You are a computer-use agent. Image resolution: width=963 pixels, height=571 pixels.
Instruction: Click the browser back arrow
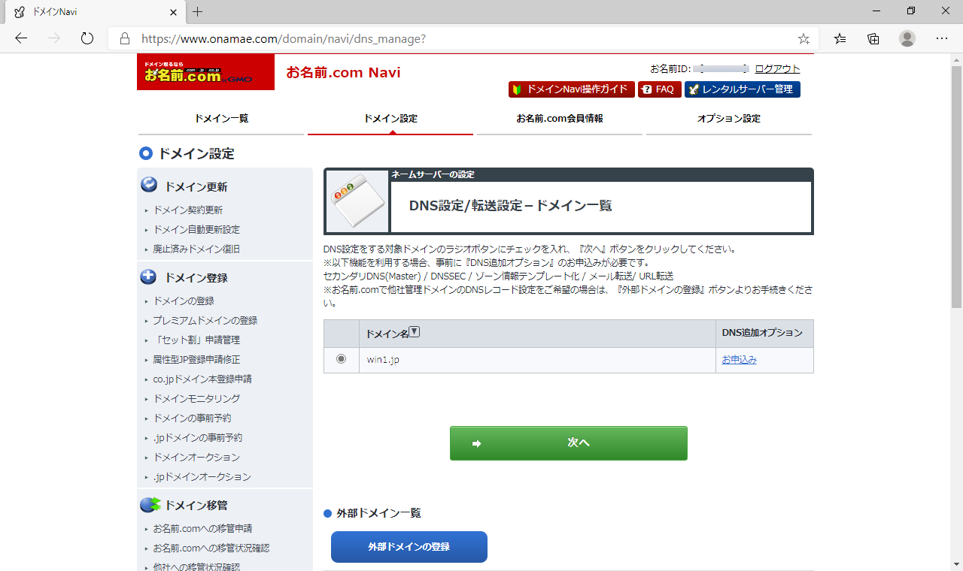click(21, 38)
